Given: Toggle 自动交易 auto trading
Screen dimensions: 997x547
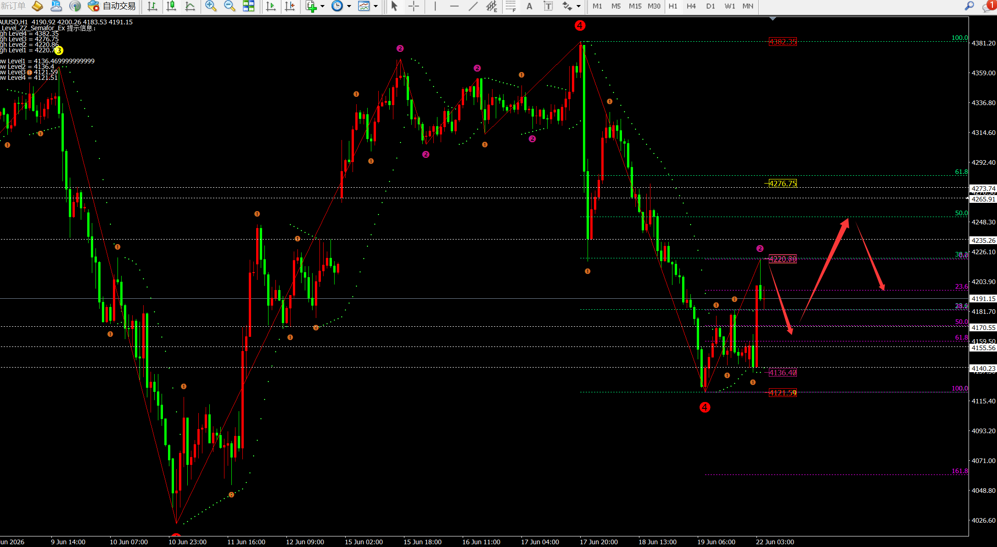Looking at the screenshot, I should coord(112,6).
